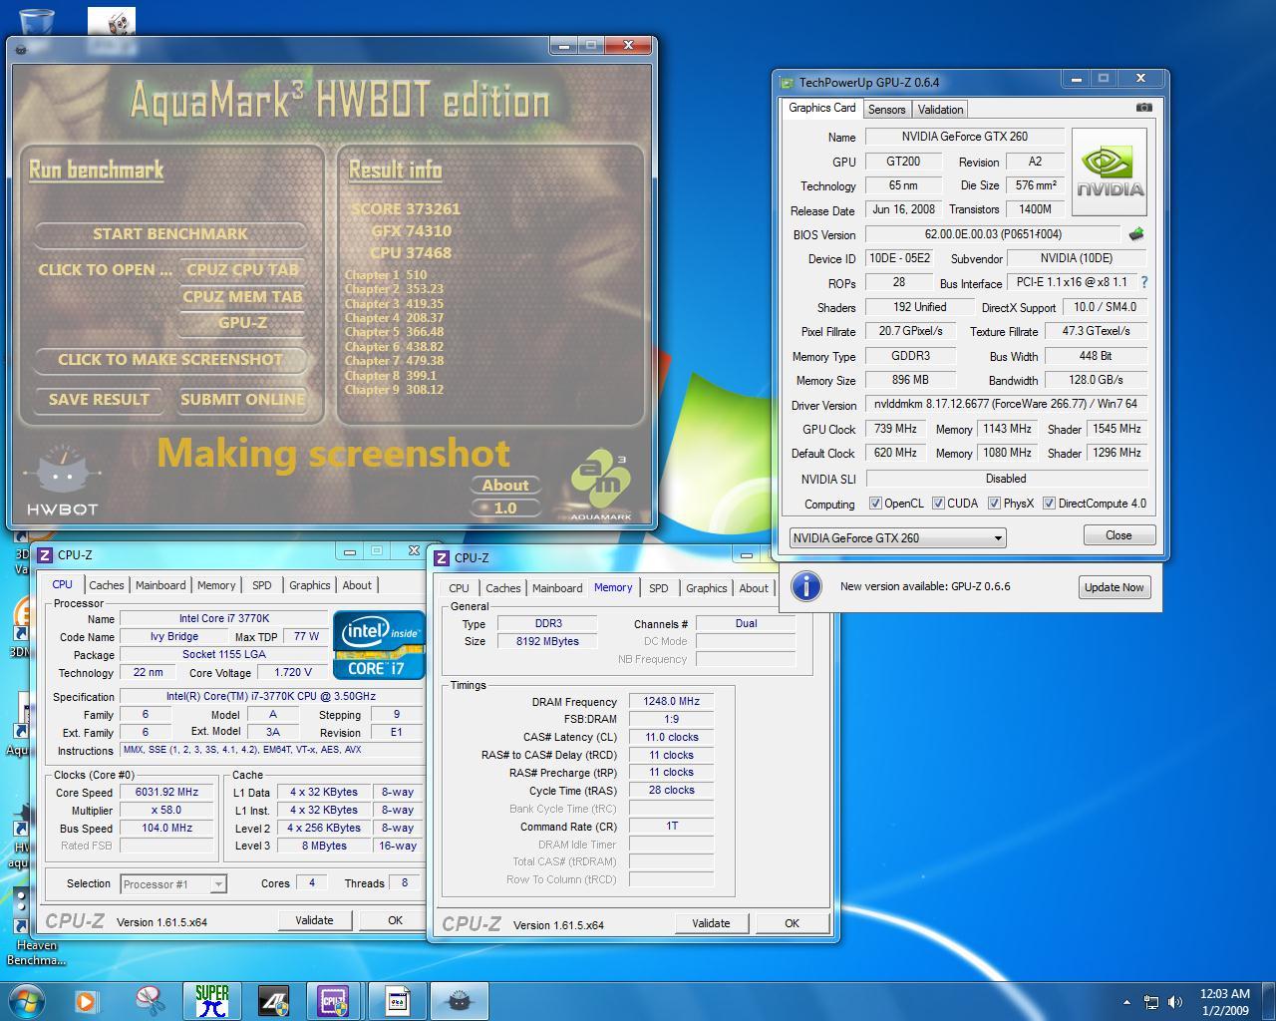Click CLICK TO MAKE SCREENSHOT button

point(170,359)
